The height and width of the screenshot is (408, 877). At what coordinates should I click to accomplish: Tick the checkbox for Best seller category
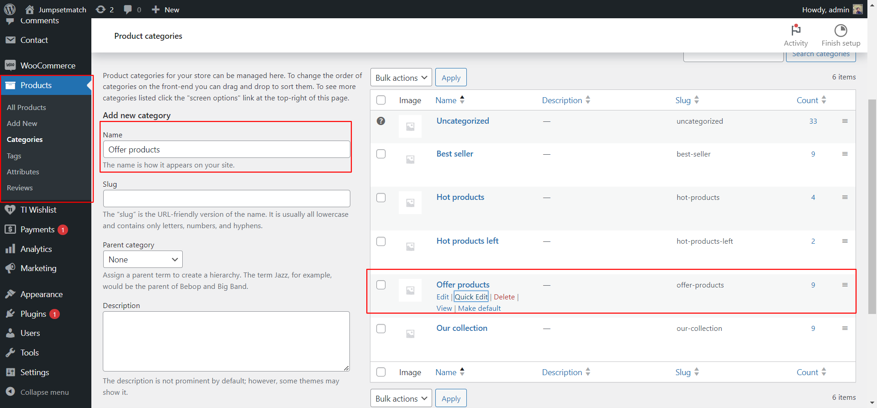coord(381,154)
